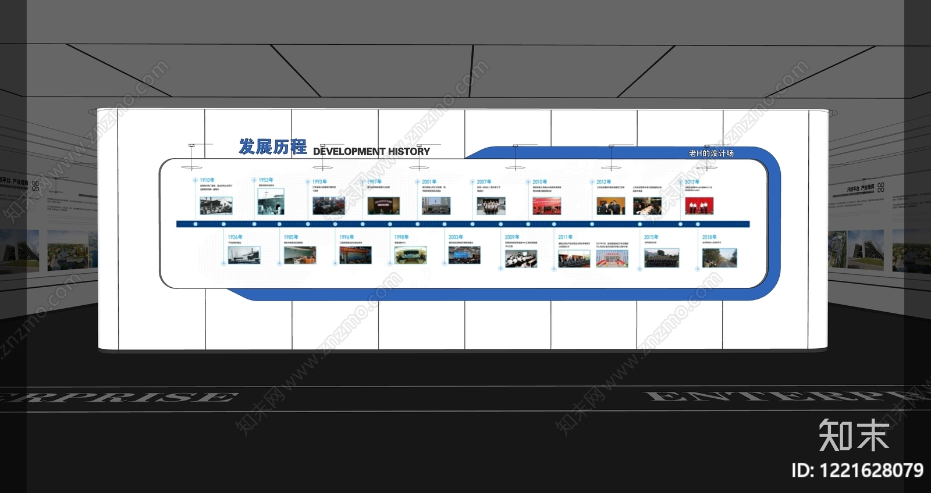This screenshot has width=931, height=493.
Task: Click the 1953年 year label
Action: click(x=266, y=180)
